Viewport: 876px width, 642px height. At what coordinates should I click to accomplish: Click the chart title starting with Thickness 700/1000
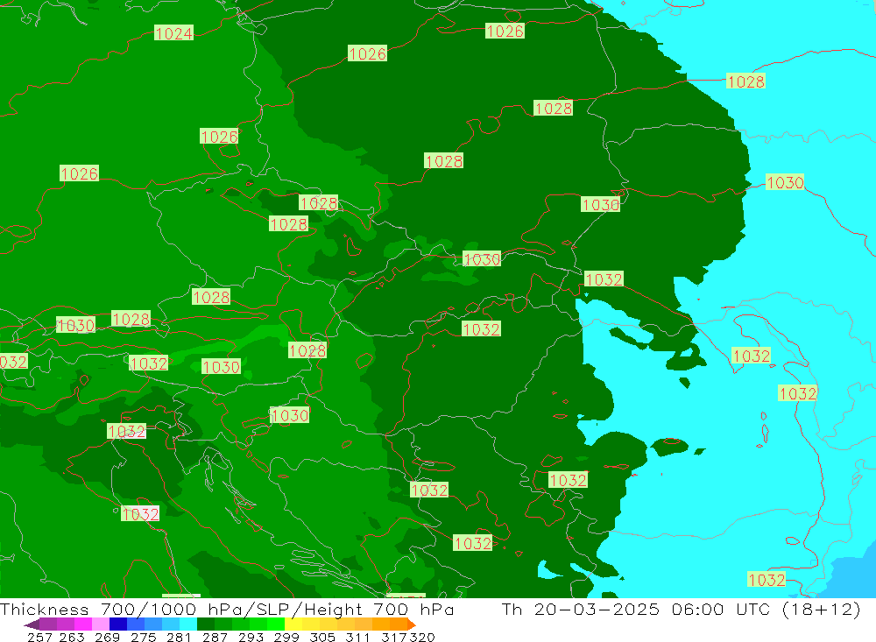coord(227,609)
